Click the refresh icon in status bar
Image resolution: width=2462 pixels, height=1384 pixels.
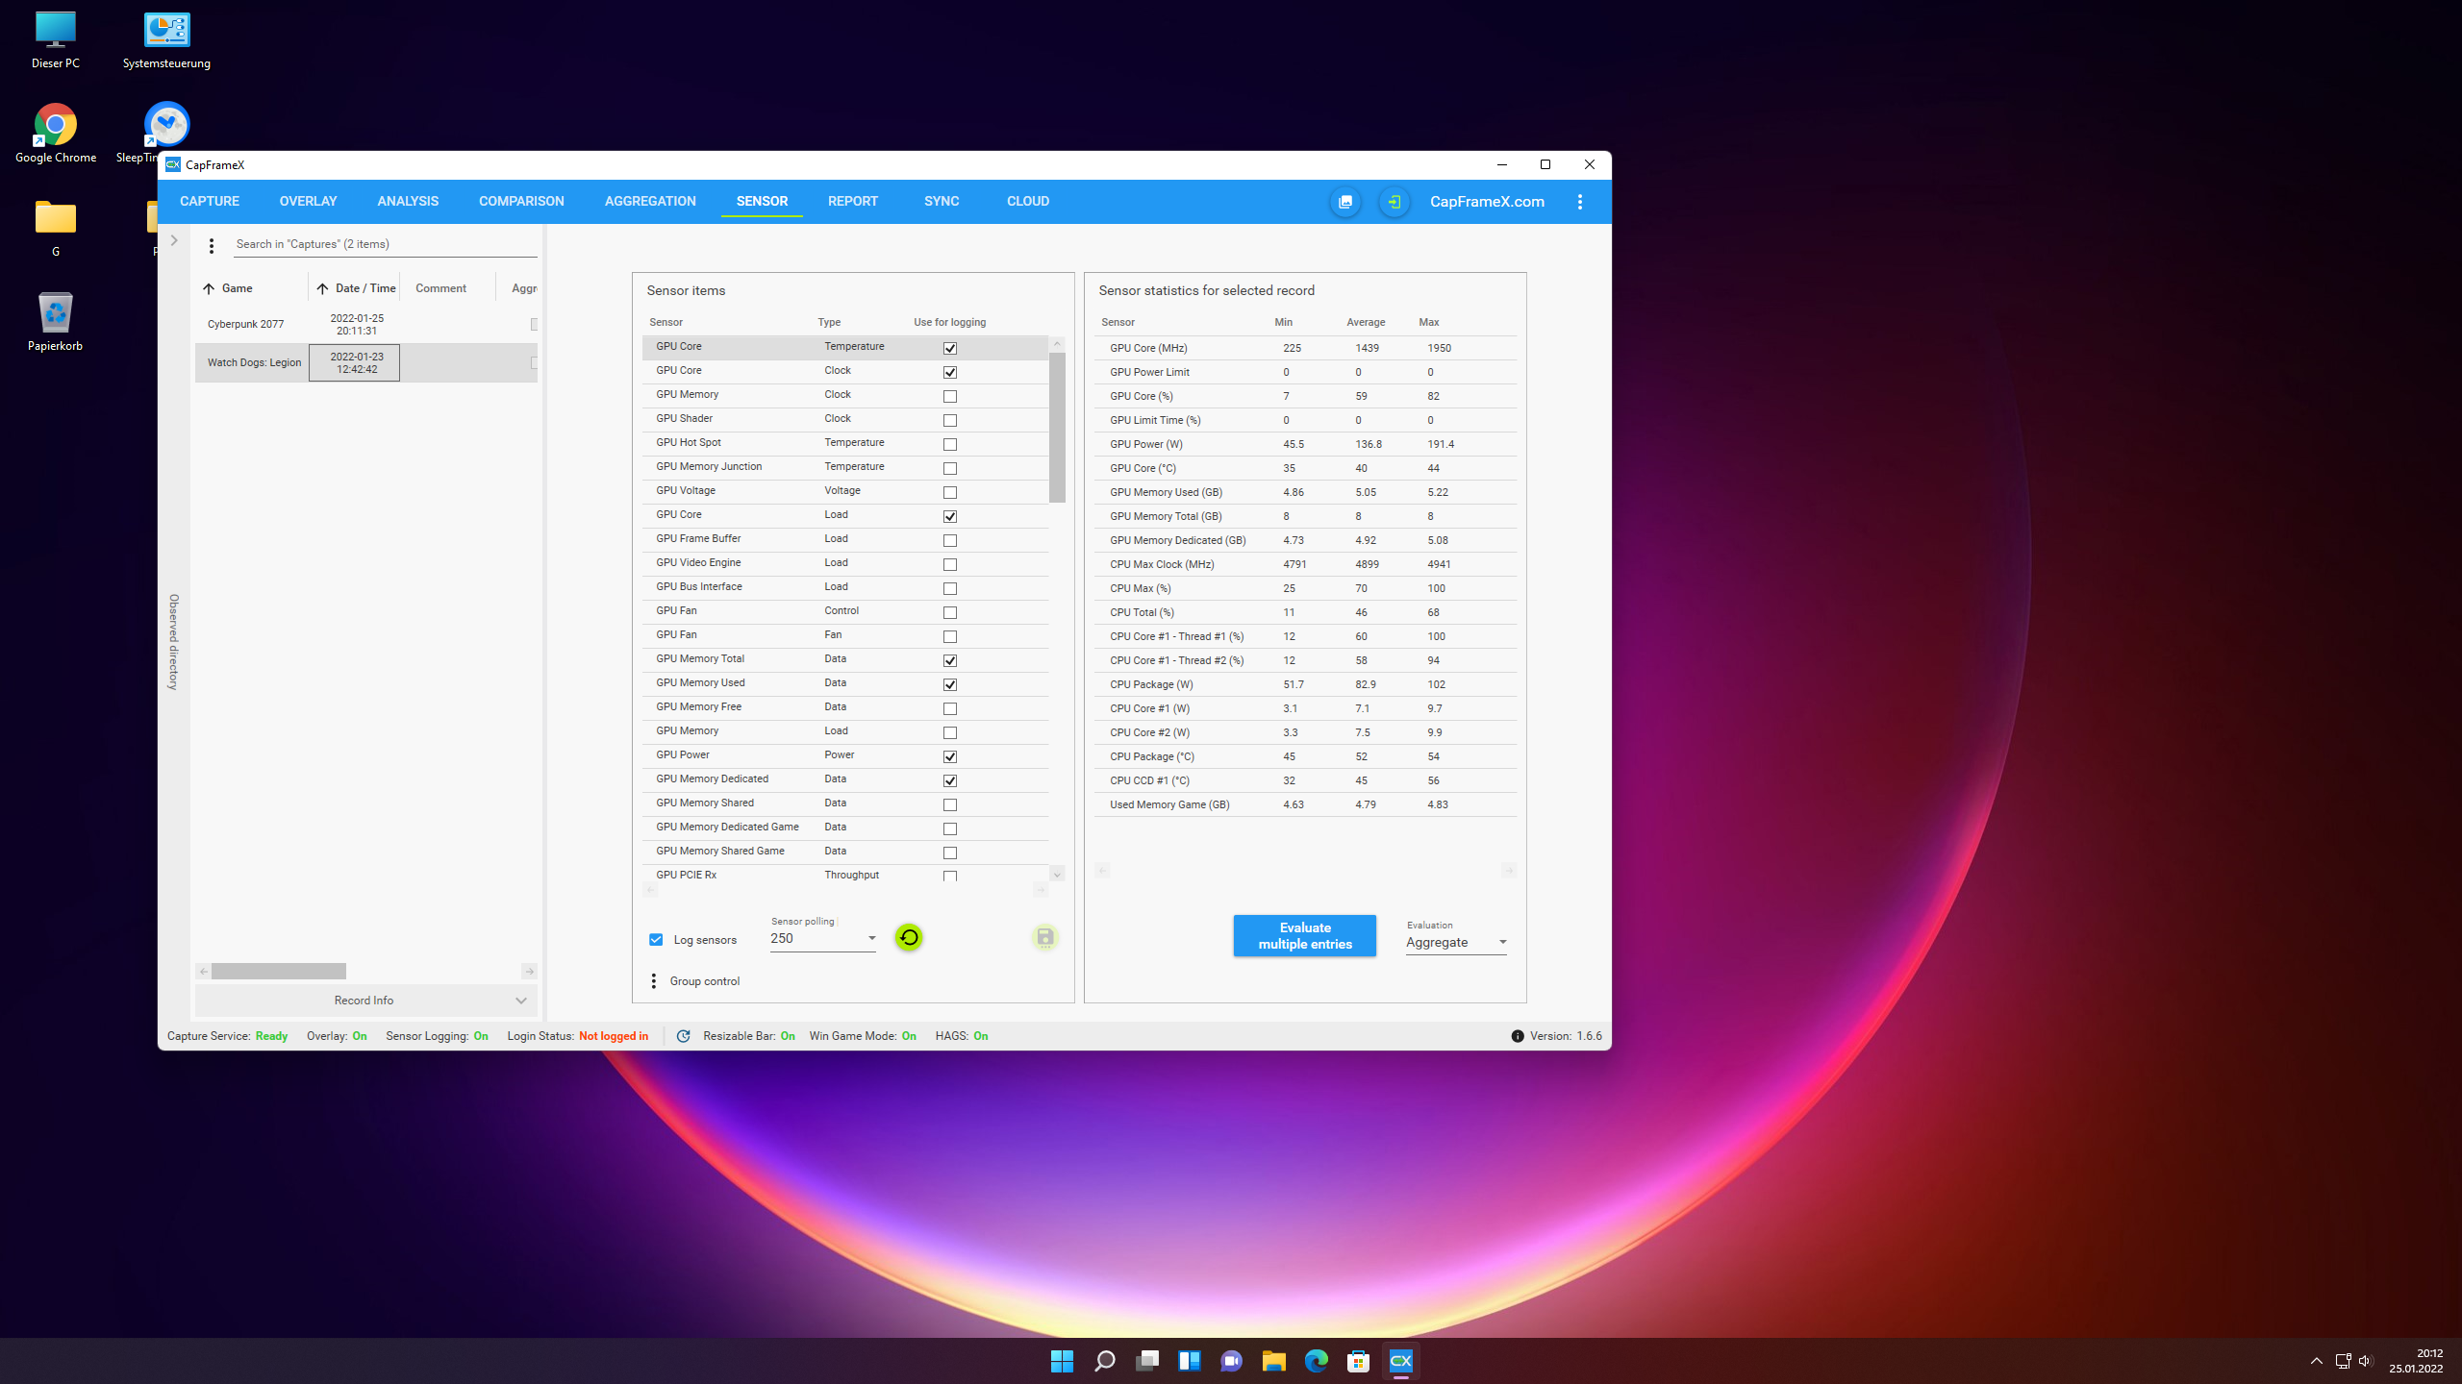[x=683, y=1036]
